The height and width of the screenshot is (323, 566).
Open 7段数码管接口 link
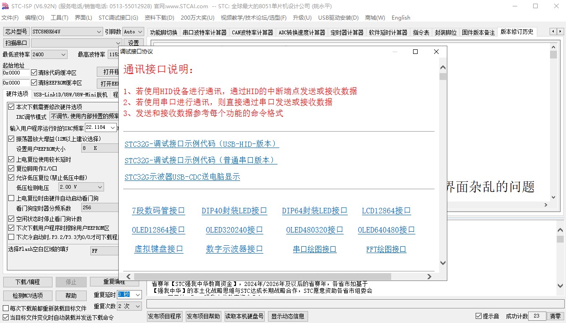(158, 211)
